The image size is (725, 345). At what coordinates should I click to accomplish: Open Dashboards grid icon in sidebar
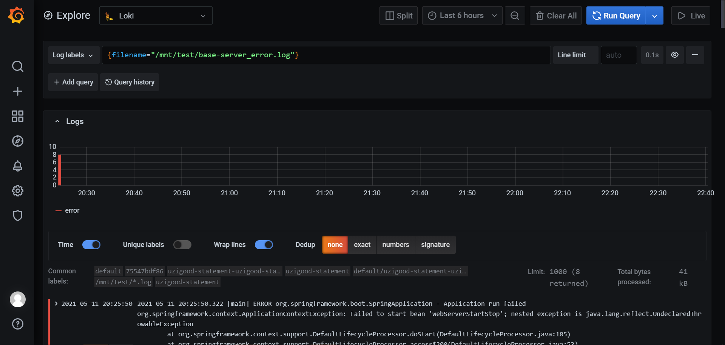point(17,116)
